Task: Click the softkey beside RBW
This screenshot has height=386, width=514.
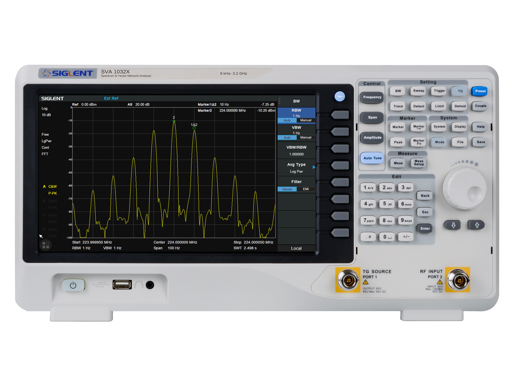Action: point(340,115)
